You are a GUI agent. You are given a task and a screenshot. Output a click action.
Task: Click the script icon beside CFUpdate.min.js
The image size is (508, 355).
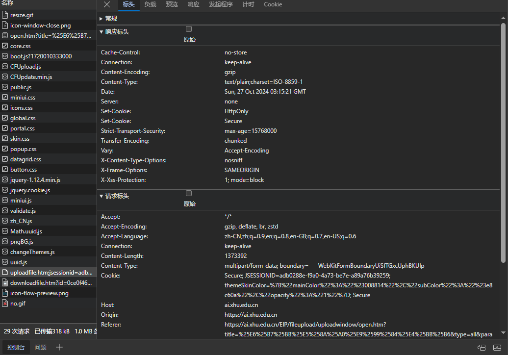pyautogui.click(x=5, y=77)
